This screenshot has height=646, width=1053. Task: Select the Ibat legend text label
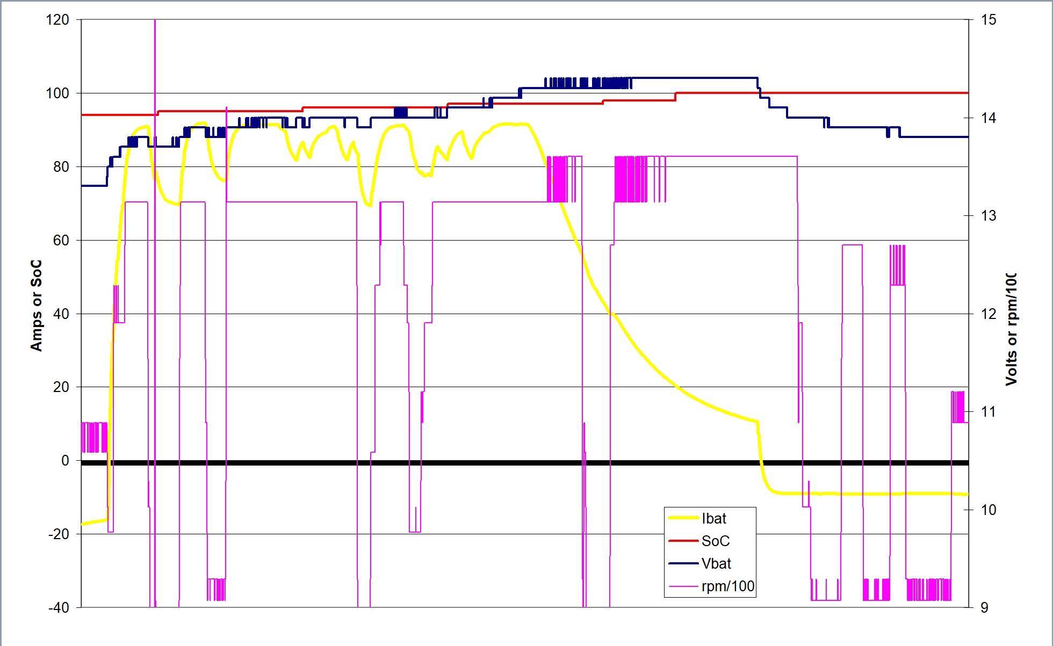714,518
